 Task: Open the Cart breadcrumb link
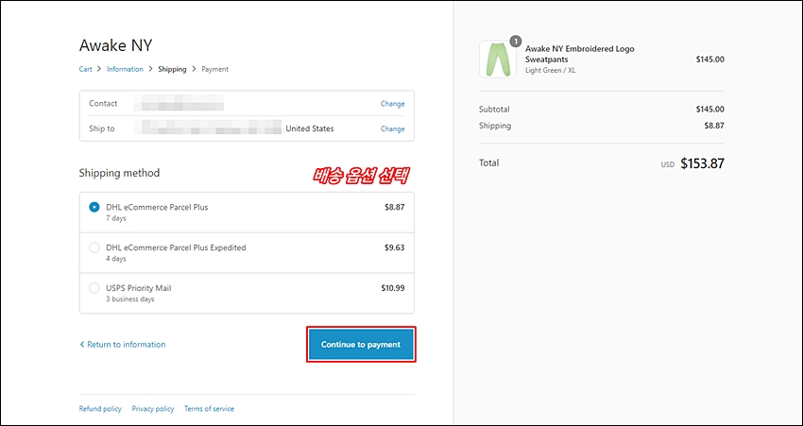[86, 69]
